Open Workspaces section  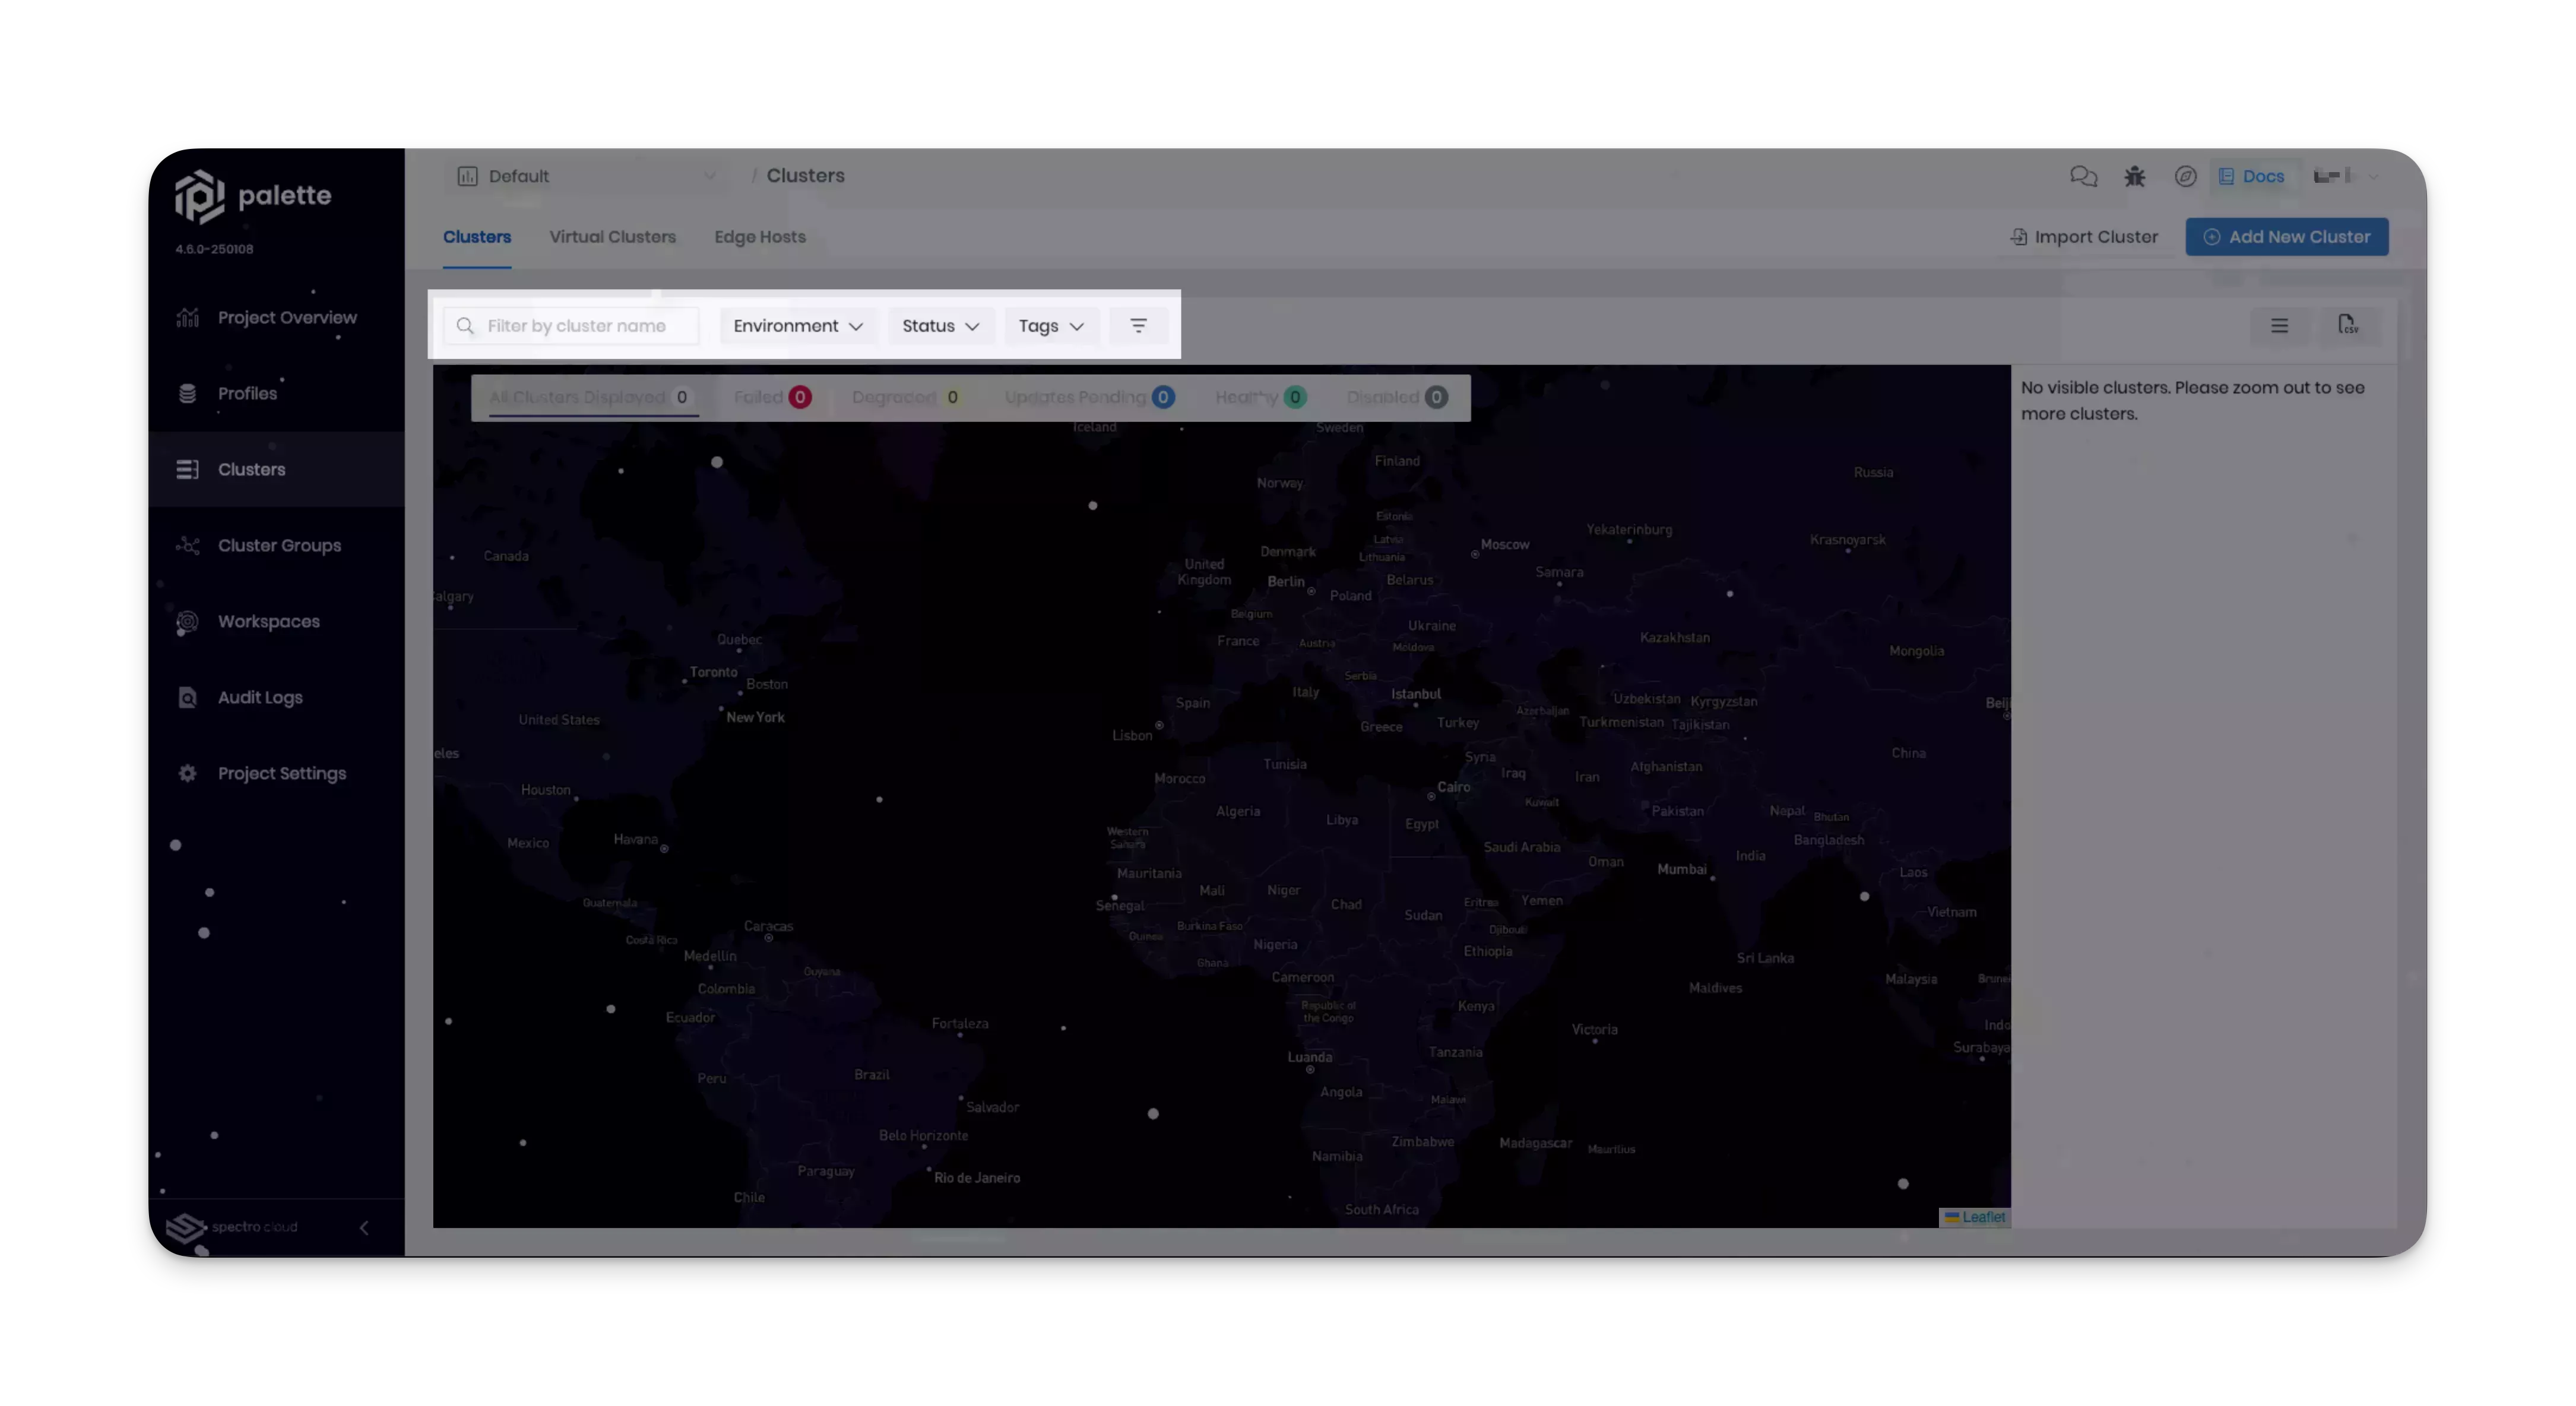pos(268,620)
